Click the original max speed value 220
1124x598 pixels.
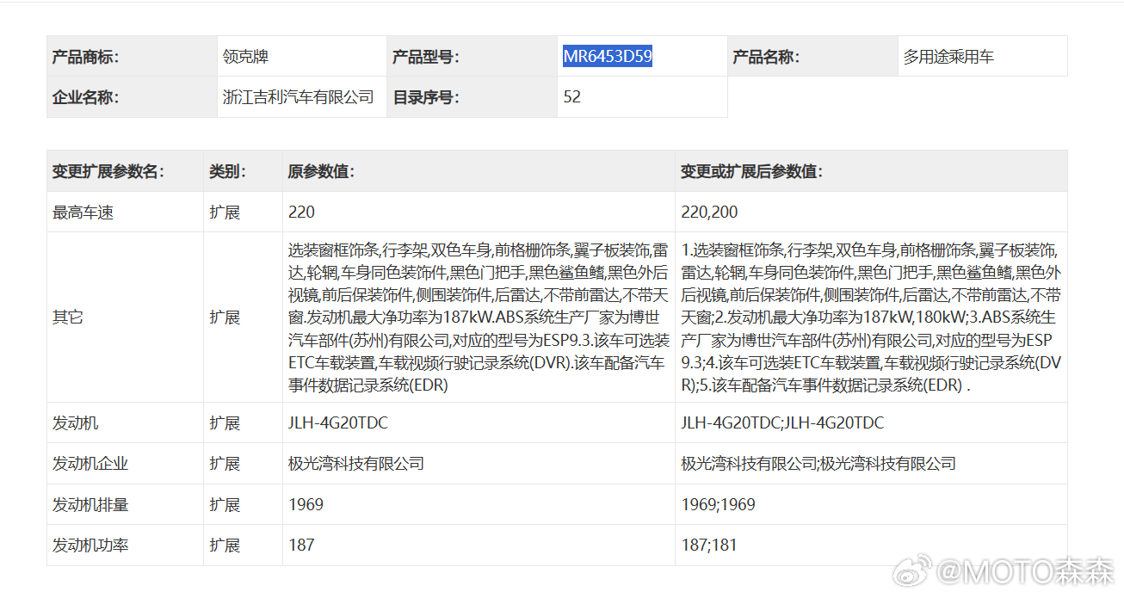click(x=301, y=212)
